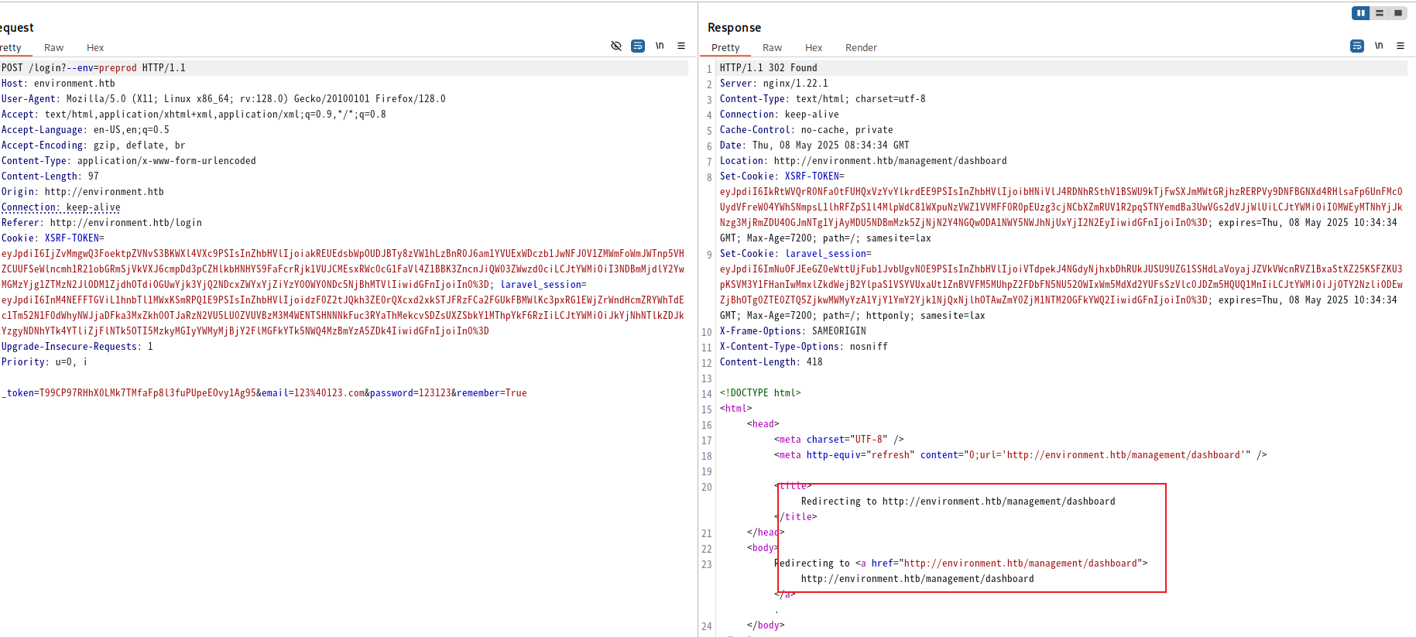Click the 'Host: environment.htb' header line

coord(58,84)
